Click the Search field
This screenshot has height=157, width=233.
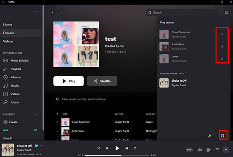pyautogui.click(x=183, y=13)
